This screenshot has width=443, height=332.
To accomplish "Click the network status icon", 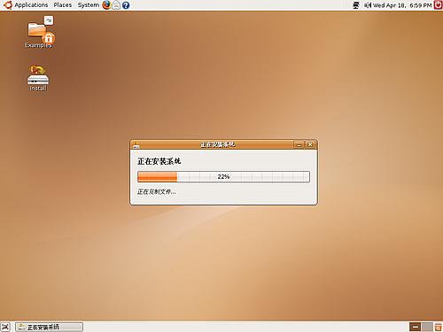I will click(x=356, y=5).
